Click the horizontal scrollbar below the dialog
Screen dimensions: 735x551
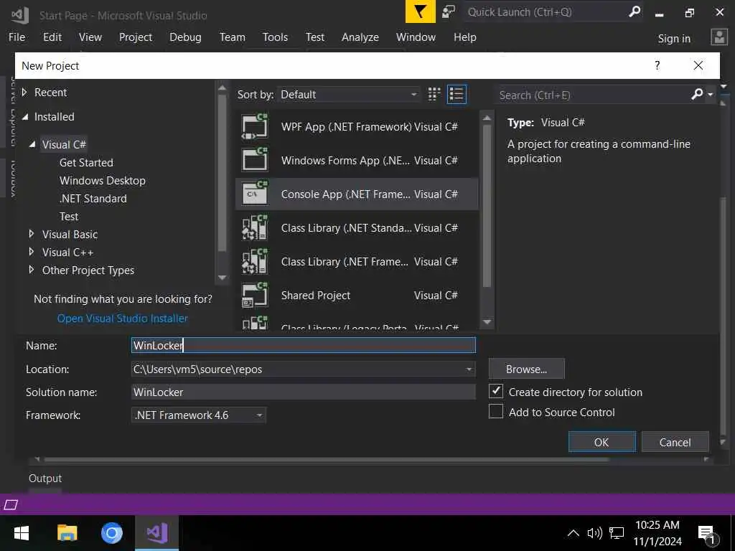point(327,460)
